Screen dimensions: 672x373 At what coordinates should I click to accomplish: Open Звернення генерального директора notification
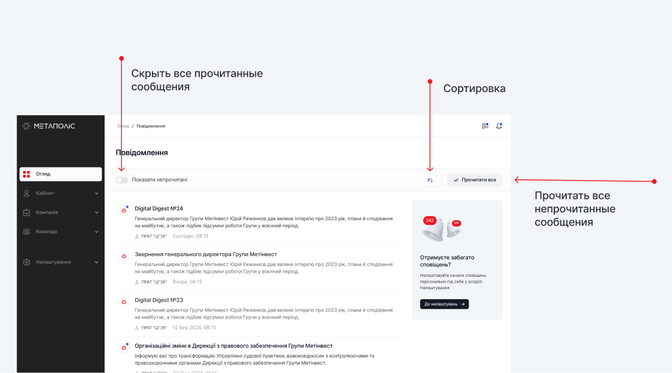[x=206, y=254]
